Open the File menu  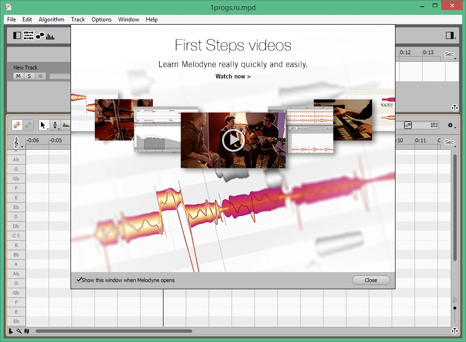(11, 20)
